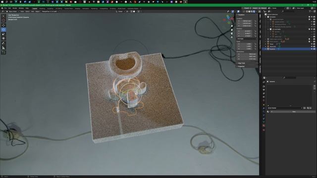
Task: Open the Scene properties tab
Action: pyautogui.click(x=264, y=97)
